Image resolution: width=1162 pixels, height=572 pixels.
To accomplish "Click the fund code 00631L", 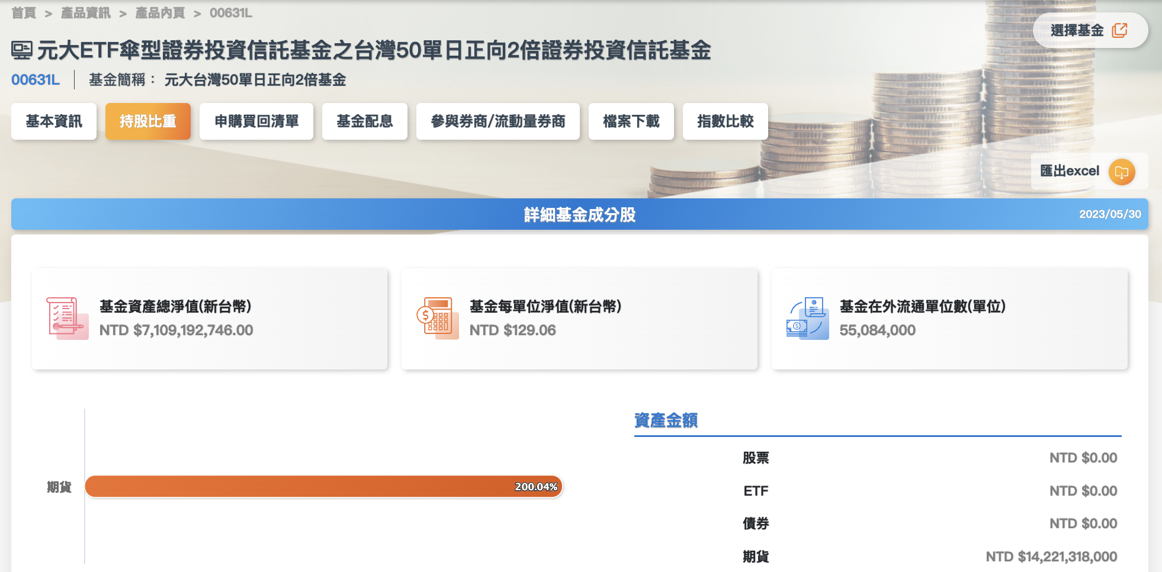I will coord(36,80).
